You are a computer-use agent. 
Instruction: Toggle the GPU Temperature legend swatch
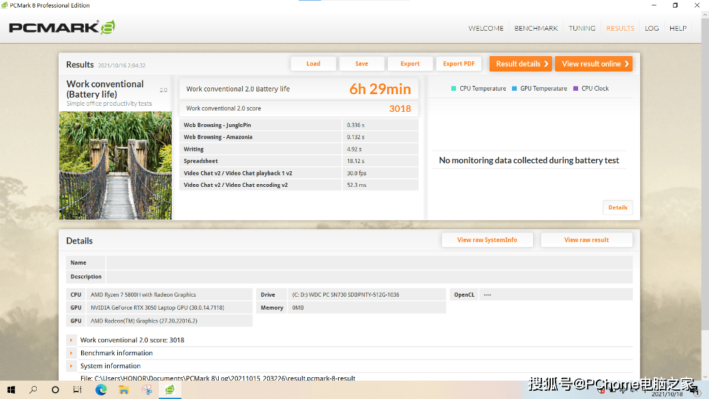click(x=515, y=89)
